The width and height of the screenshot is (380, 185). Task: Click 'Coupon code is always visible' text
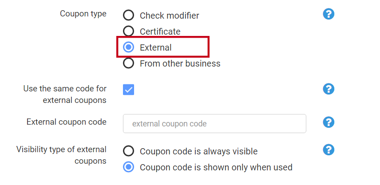(x=198, y=151)
